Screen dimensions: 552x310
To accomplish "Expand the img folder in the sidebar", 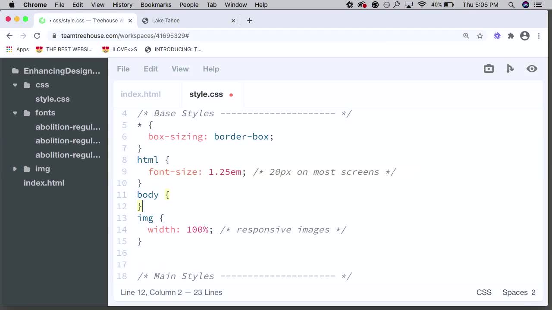I will 15,169.
